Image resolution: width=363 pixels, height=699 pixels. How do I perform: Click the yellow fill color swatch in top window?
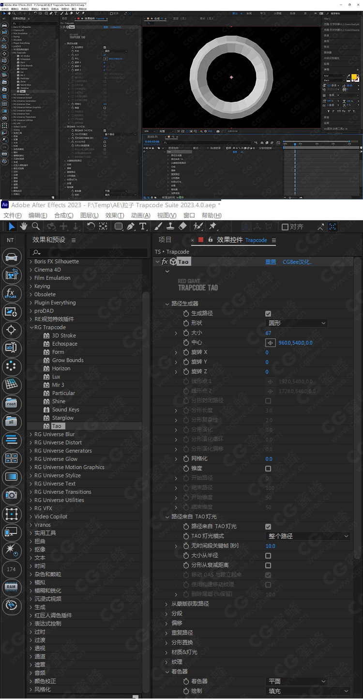pyautogui.click(x=354, y=77)
